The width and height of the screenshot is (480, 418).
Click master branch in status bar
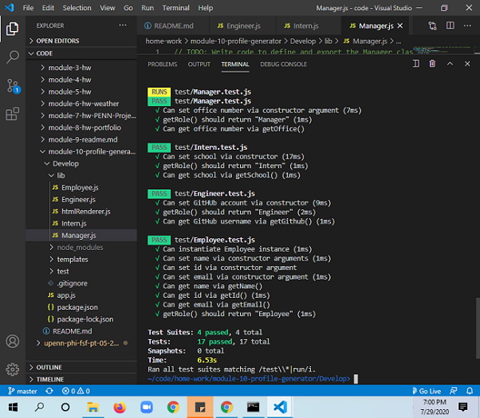[x=22, y=391]
